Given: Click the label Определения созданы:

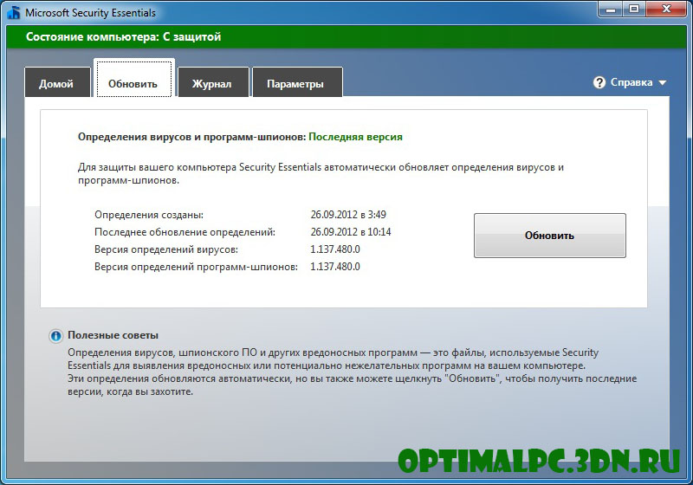Looking at the screenshot, I should coord(149,215).
